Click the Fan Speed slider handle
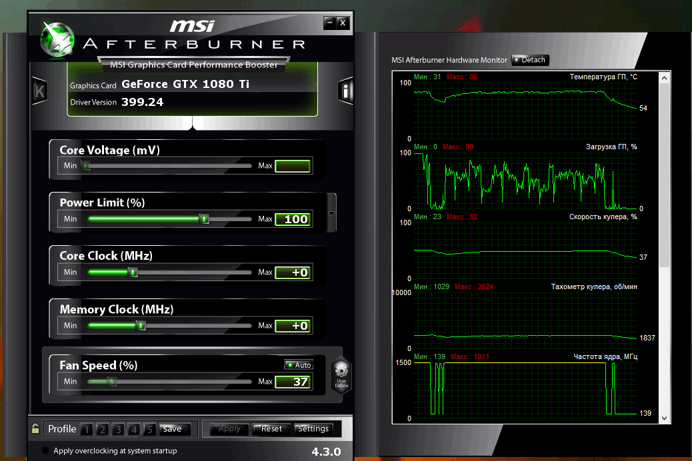Screen dimensions: 692x461 click(x=112, y=382)
